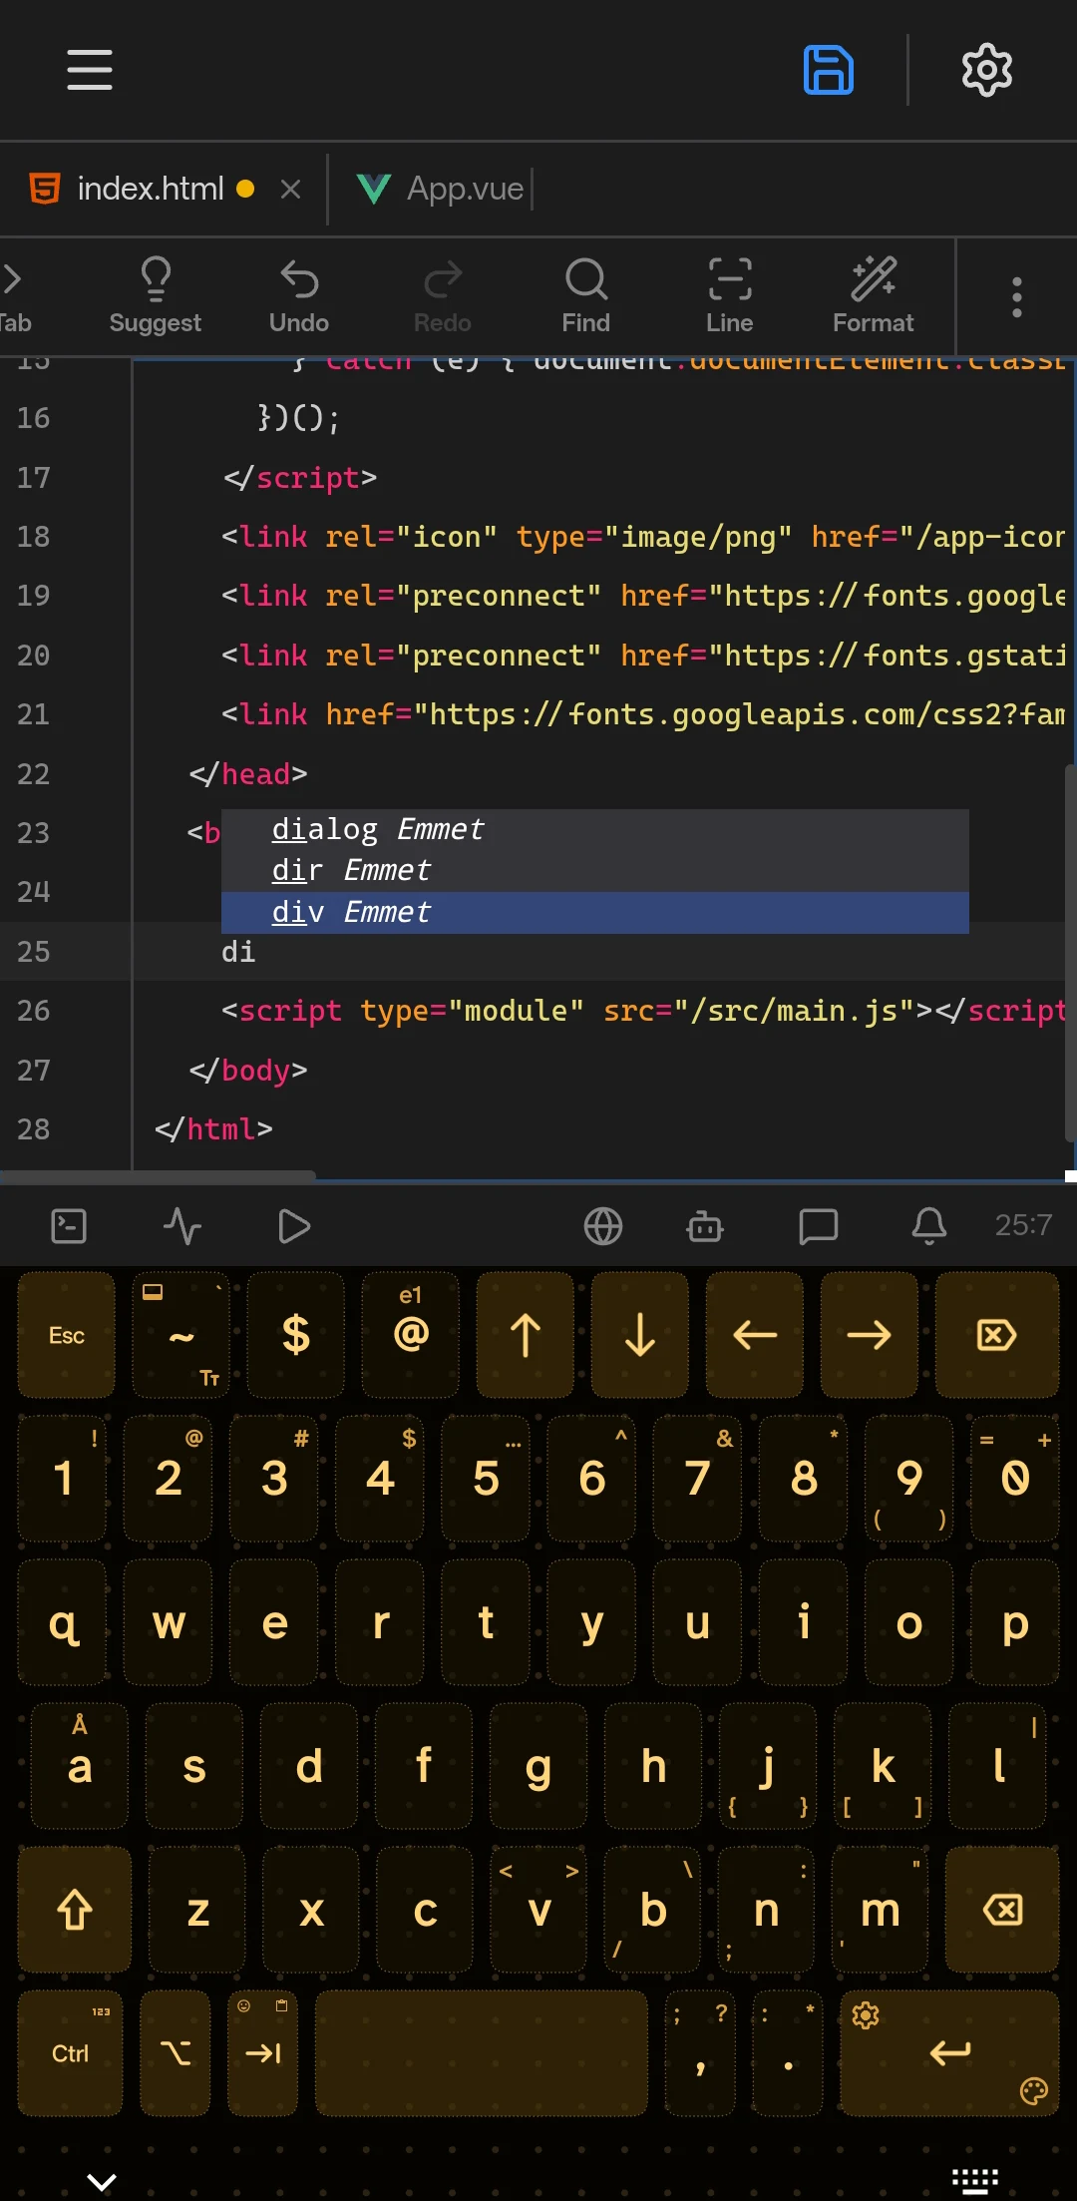
Task: Tap the letter j key
Action: 768,1766
